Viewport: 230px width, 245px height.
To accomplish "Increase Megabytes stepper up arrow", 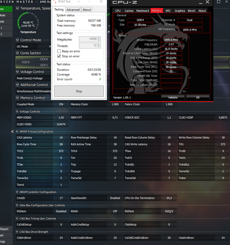I will point(99,38).
